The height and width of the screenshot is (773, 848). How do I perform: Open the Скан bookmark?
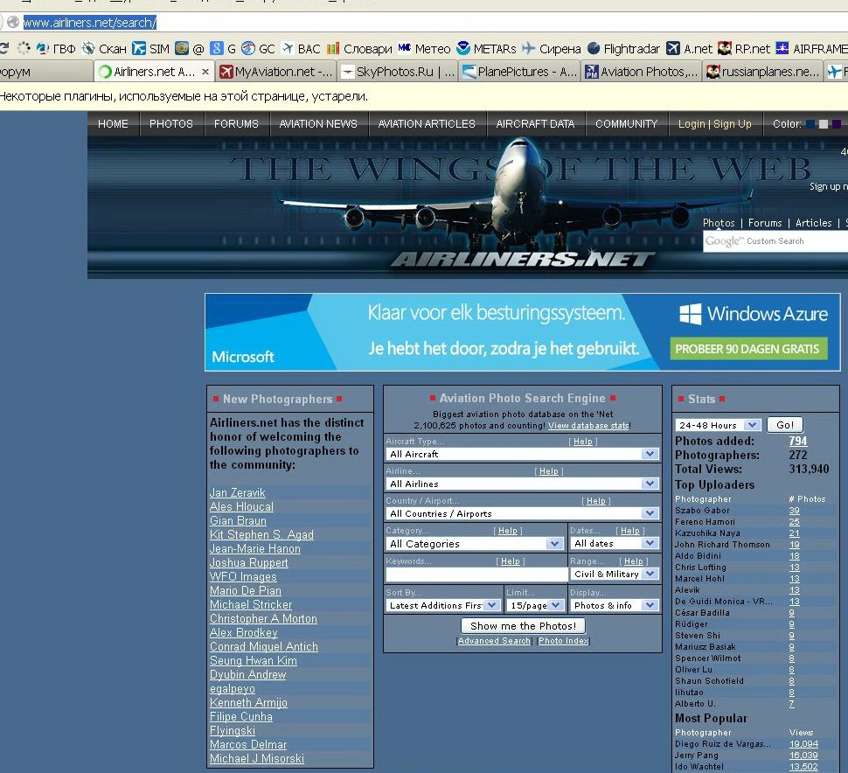coord(104,49)
